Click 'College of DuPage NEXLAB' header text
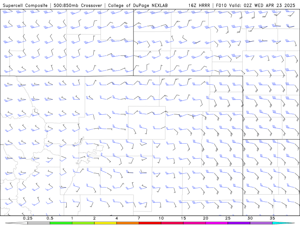The image size is (300, 225). click(x=138, y=5)
